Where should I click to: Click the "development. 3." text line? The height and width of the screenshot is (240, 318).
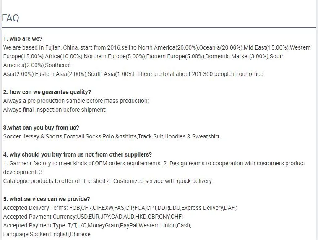[23, 172]
